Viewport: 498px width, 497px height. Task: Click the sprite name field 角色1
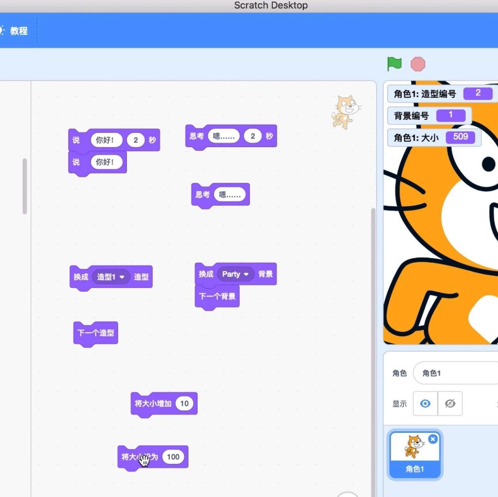click(455, 373)
